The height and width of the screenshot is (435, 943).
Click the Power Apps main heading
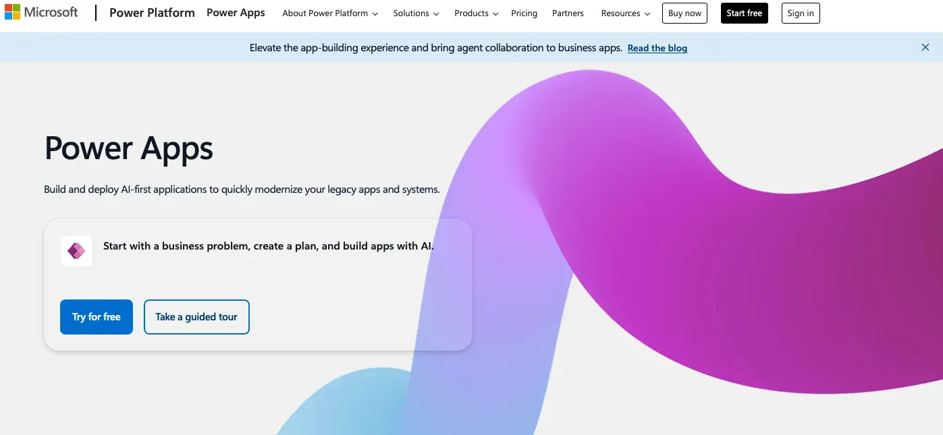[129, 148]
